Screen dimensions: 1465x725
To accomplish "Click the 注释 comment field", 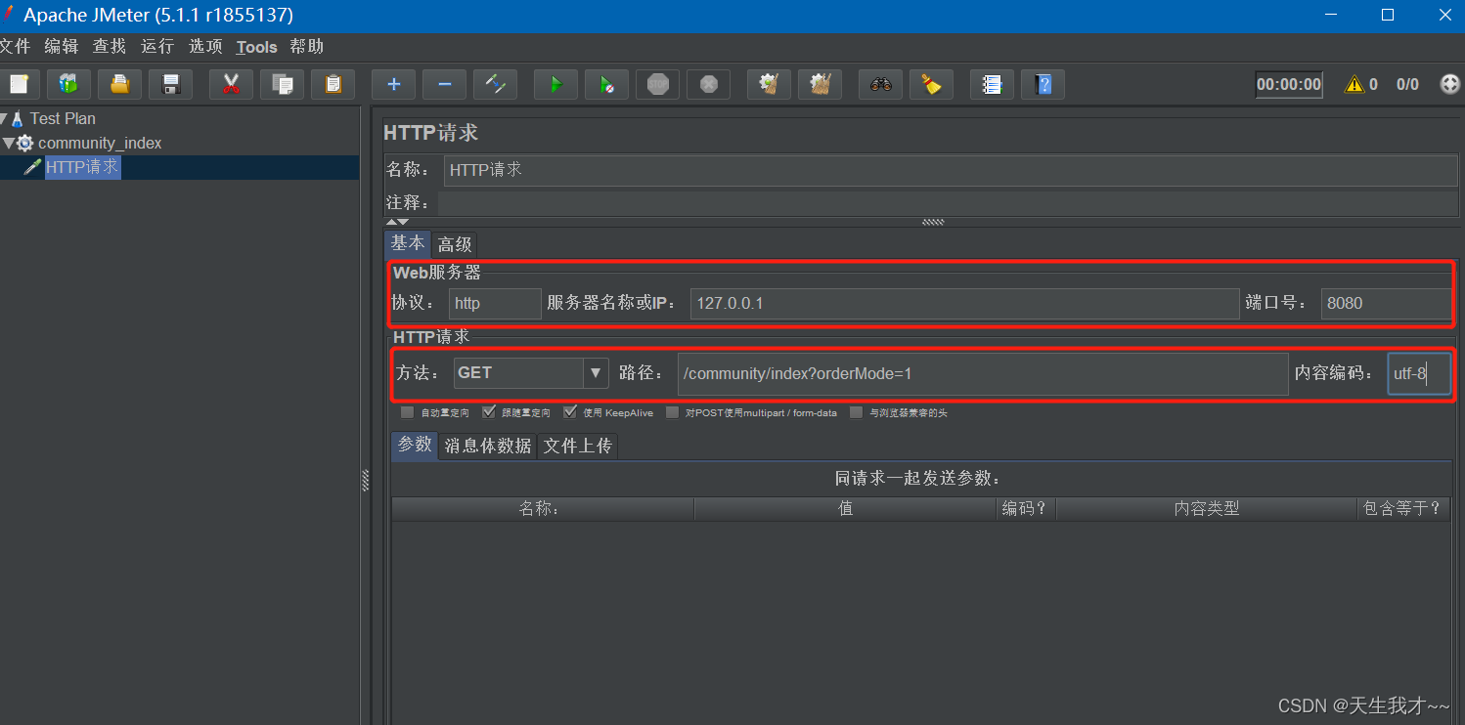I will [x=947, y=202].
